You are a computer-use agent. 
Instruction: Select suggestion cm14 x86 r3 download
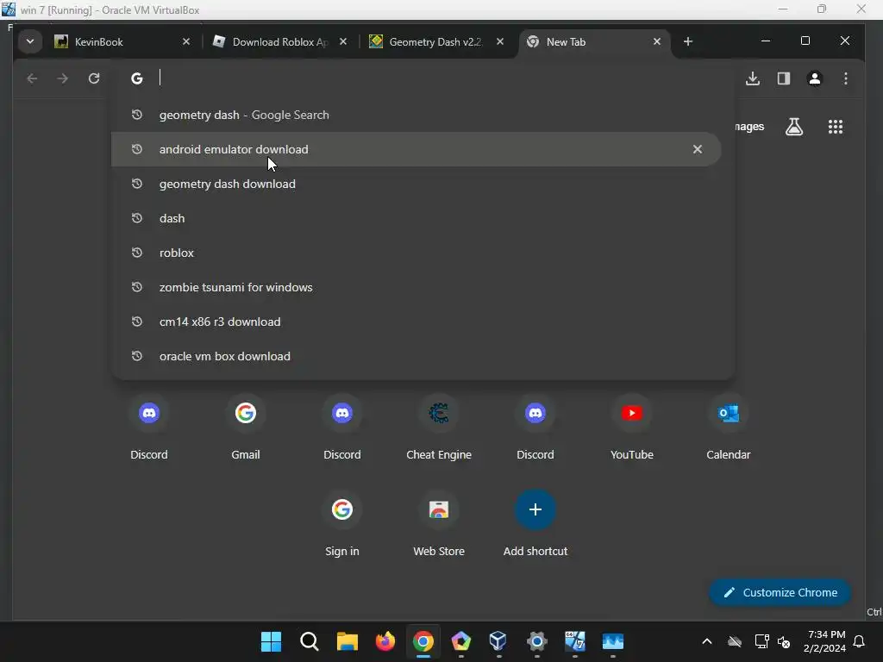416,322
